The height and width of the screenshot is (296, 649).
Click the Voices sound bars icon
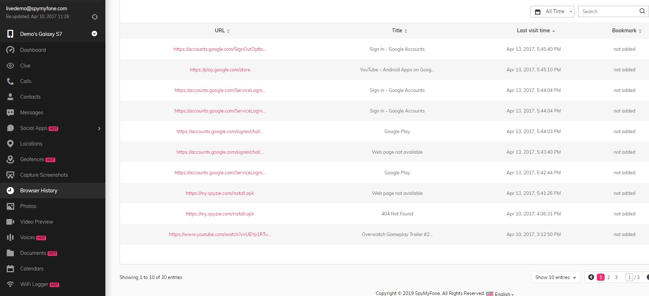[x=10, y=237]
